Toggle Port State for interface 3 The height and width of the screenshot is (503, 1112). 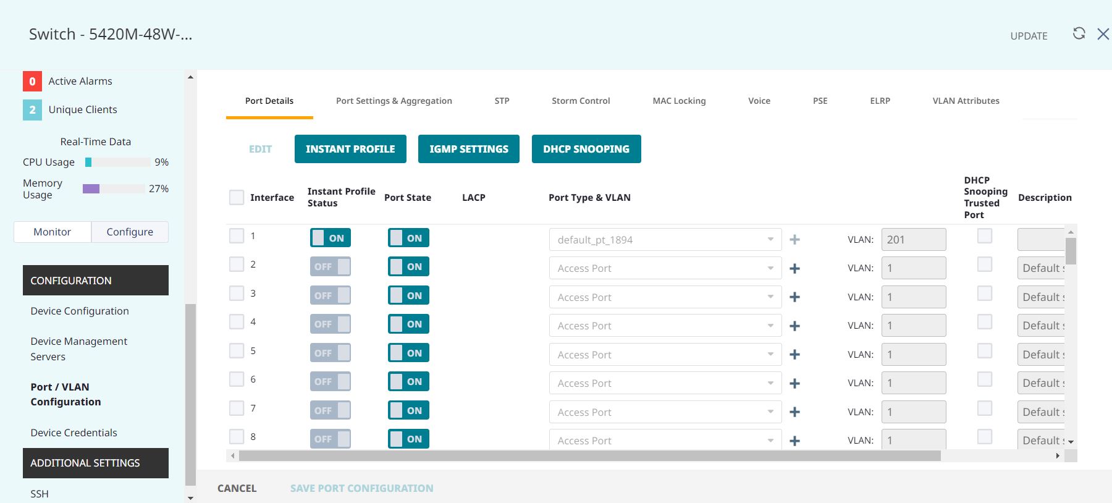point(408,295)
